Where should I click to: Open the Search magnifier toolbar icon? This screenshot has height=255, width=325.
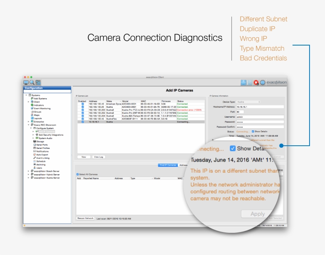point(32,82)
